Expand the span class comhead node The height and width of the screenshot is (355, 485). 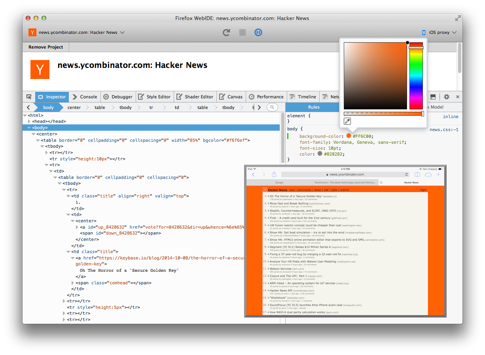(73, 283)
